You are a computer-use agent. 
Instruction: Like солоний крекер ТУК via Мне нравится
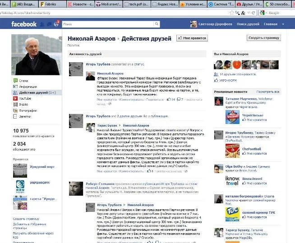[256, 217]
